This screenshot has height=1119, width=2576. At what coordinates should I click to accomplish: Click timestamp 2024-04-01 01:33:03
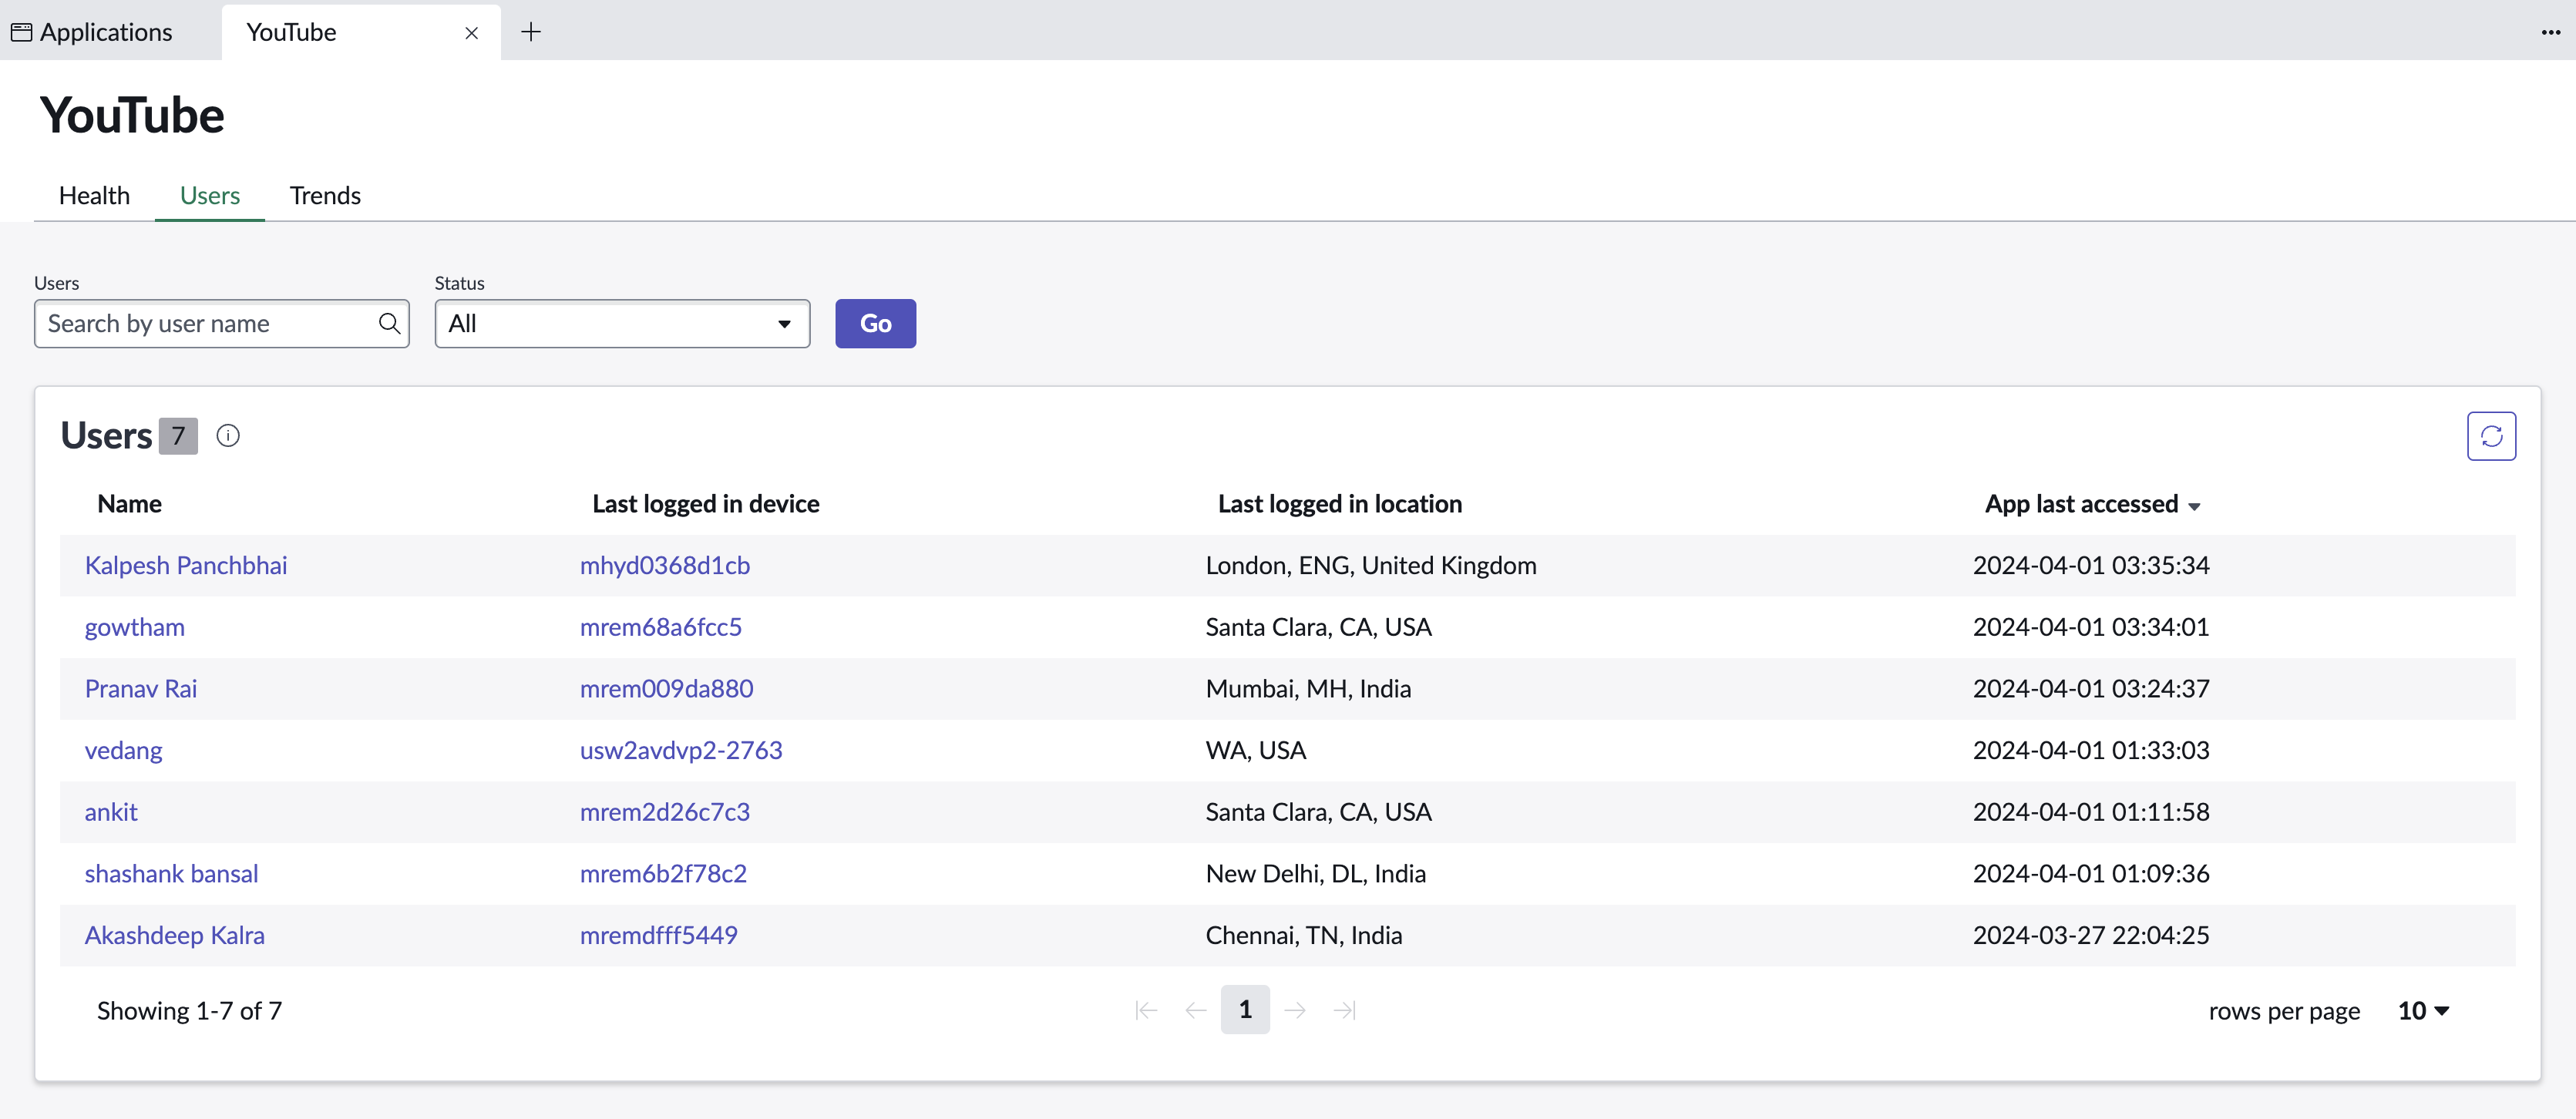pos(2091,751)
